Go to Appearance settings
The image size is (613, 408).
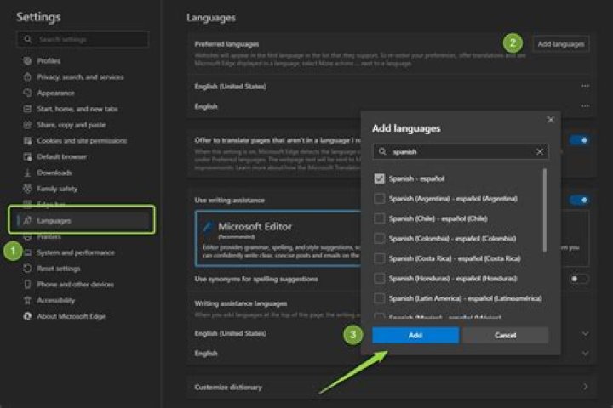(56, 93)
